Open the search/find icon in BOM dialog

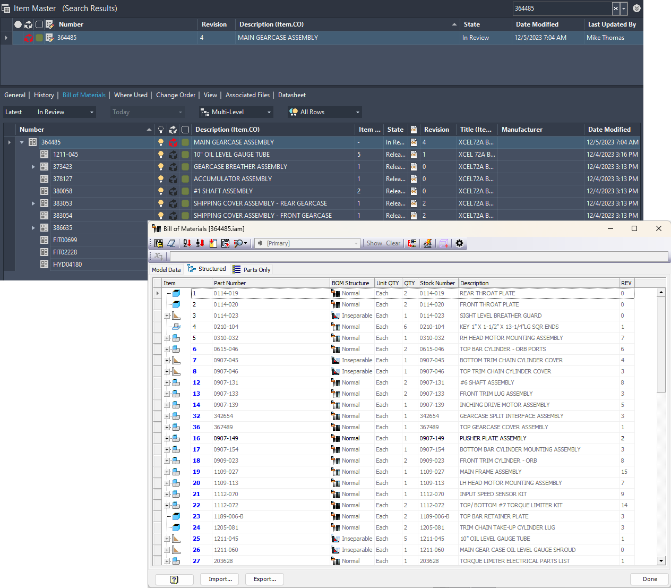[238, 243]
